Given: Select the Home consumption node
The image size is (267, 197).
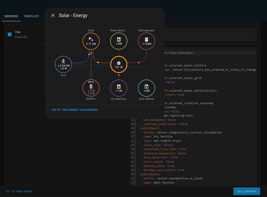Looking at the screenshot, I should click(119, 64).
